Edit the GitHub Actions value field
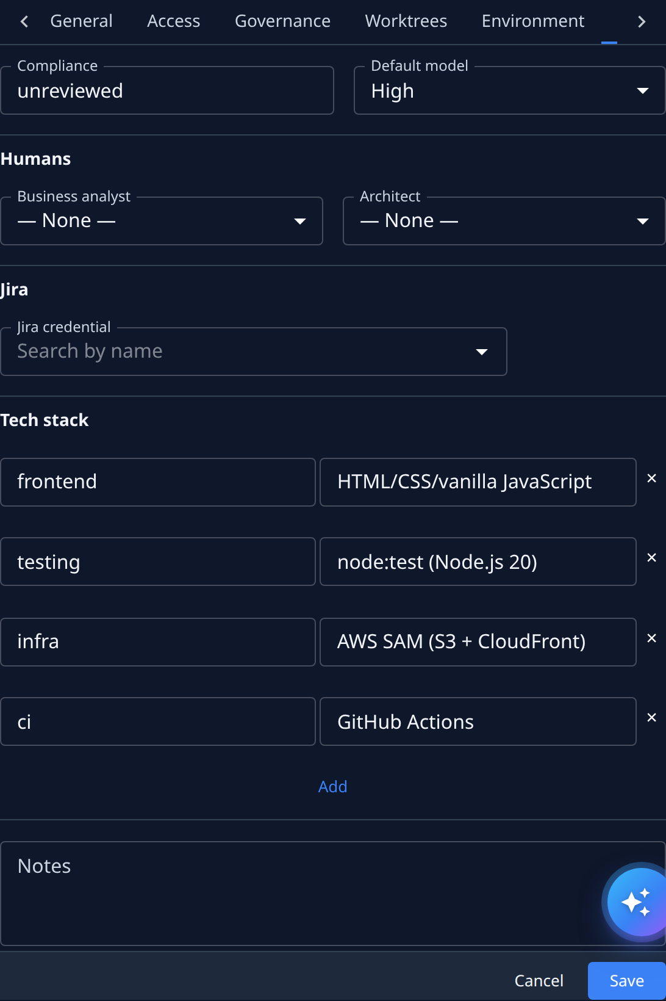Viewport: 666px width, 1001px height. point(478,721)
